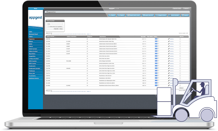Screen dimensions: 218x131
Task: Click the Importa toolbar button
Action: (x=121, y=16)
